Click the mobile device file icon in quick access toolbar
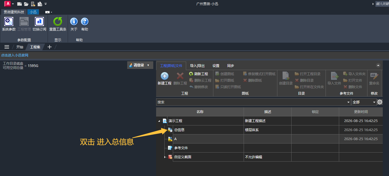389x176 pixels. tap(33, 4)
